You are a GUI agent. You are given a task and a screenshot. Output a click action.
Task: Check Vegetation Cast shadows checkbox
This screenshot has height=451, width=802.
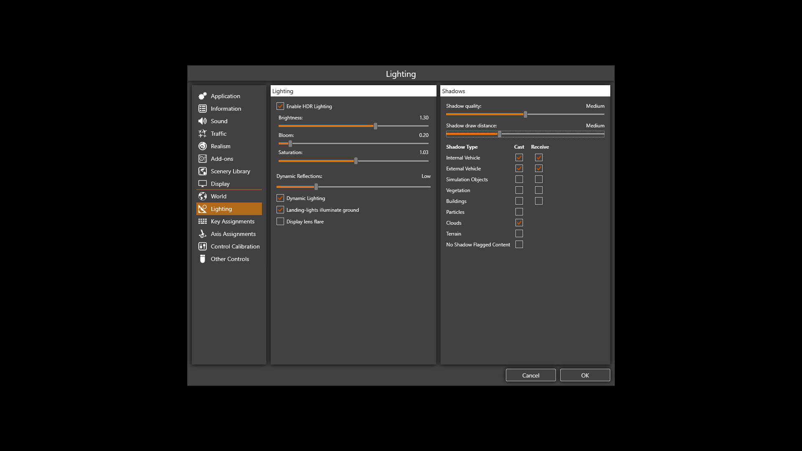[x=518, y=190]
